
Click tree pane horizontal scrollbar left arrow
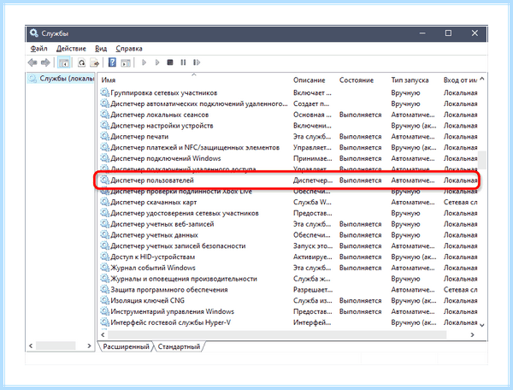coord(31,346)
